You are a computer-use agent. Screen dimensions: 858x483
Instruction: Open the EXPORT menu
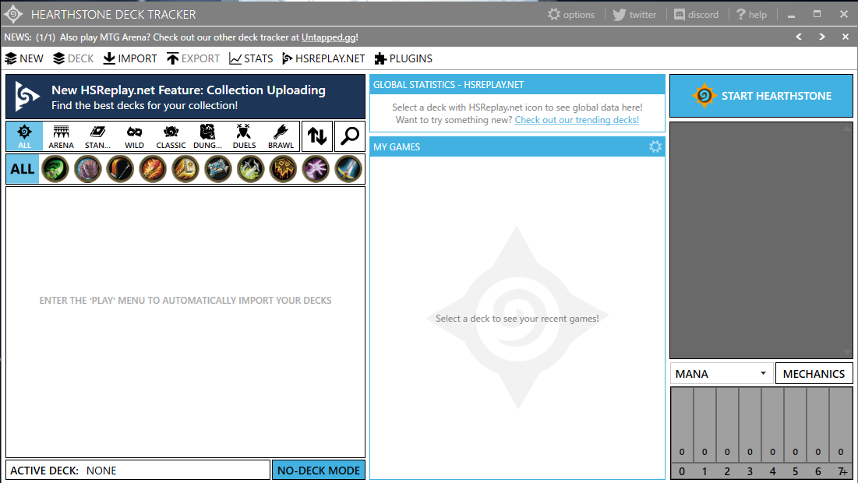(193, 58)
